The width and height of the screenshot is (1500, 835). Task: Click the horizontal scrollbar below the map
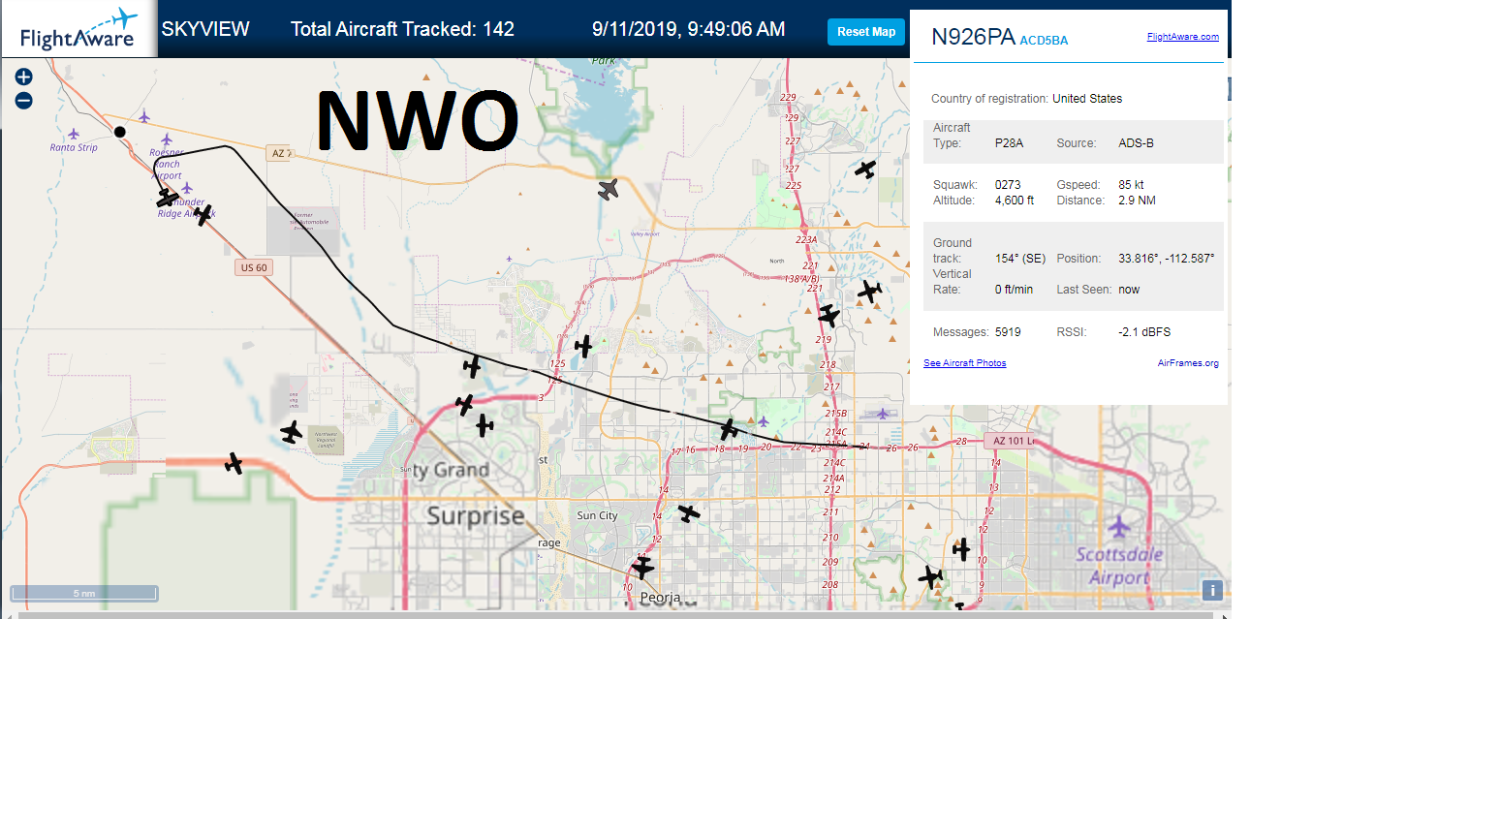(x=615, y=615)
